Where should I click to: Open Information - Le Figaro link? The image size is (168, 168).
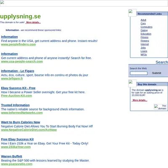(18, 71)
